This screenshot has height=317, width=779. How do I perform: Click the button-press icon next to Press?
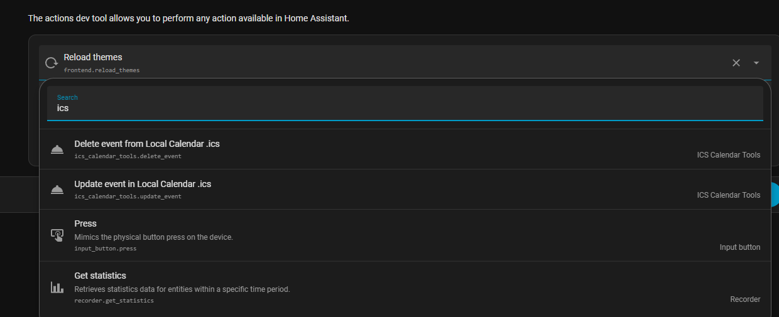(57, 235)
